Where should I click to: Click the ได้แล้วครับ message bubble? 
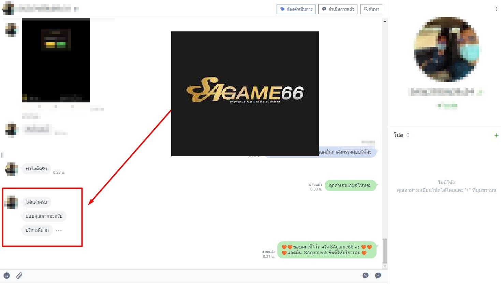point(36,202)
